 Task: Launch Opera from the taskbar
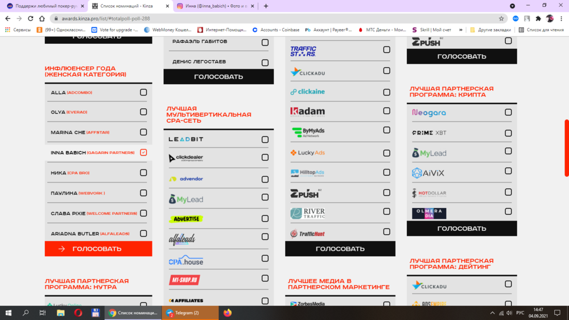(78, 313)
